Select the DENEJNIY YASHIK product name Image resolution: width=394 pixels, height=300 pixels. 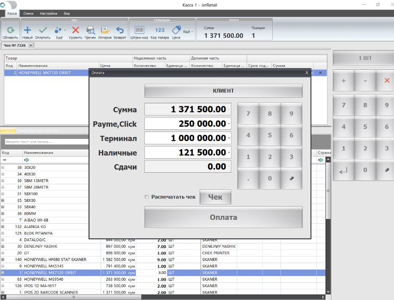click(41, 246)
